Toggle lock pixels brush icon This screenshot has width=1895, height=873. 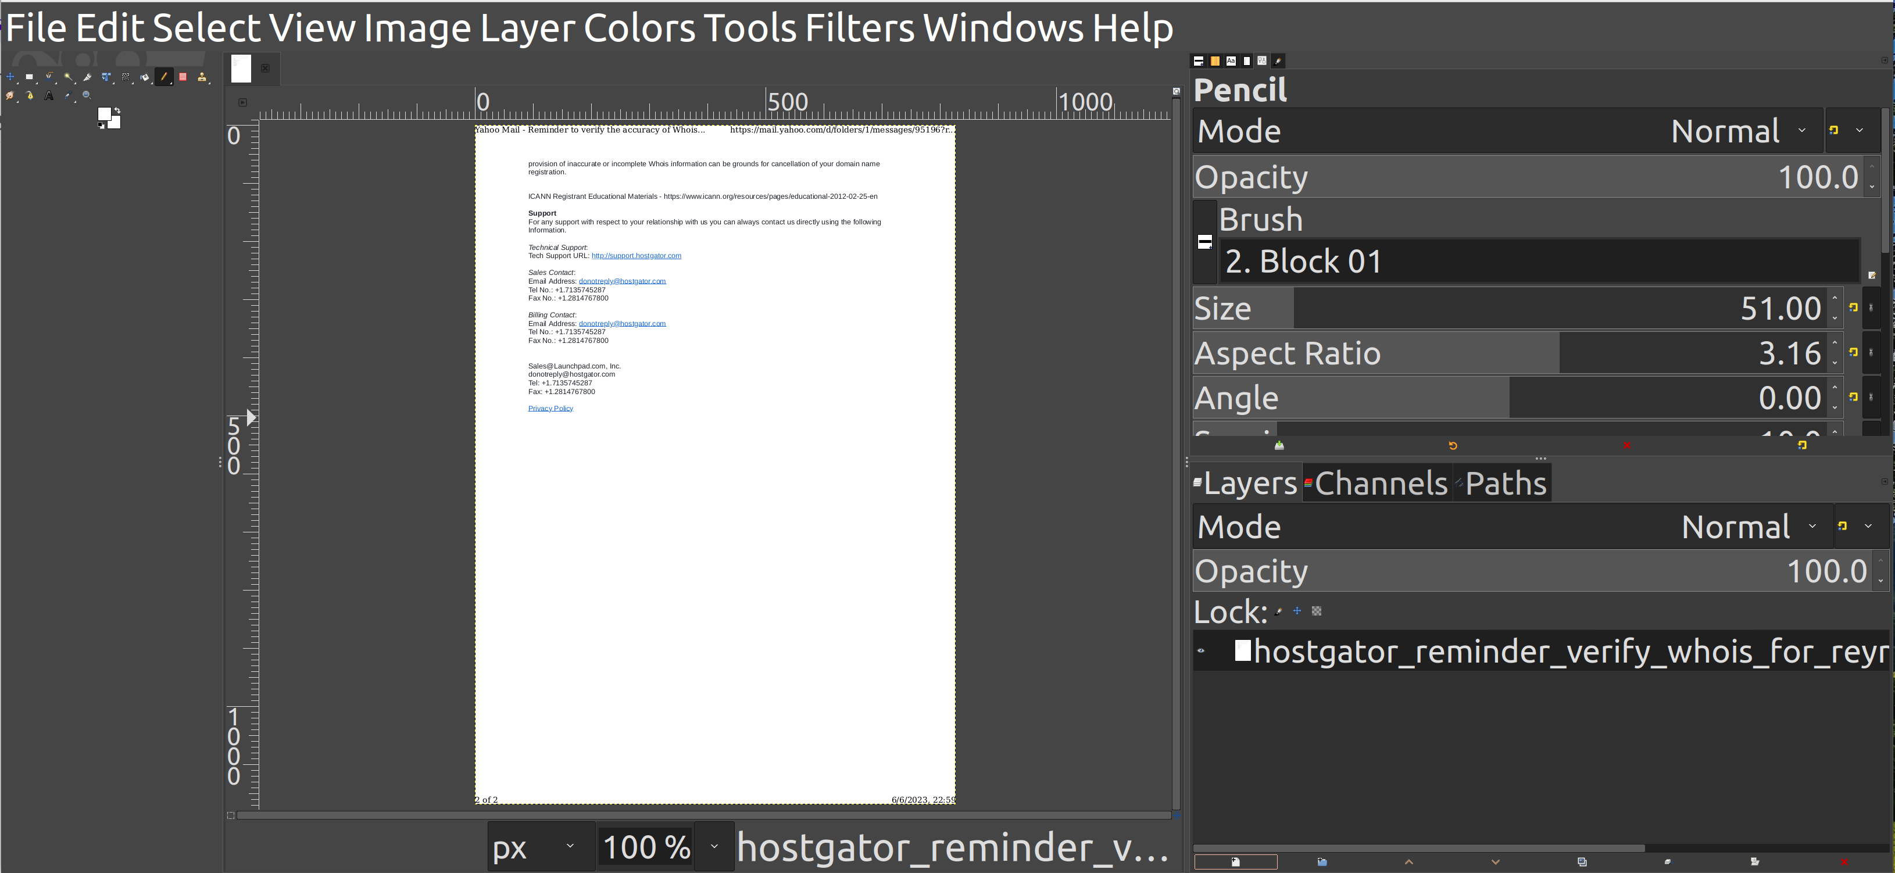tap(1278, 611)
